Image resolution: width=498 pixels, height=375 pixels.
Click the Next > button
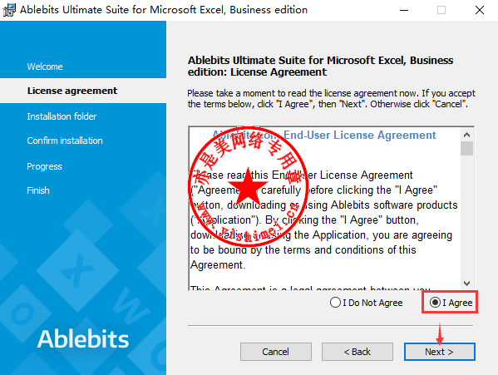pyautogui.click(x=439, y=352)
